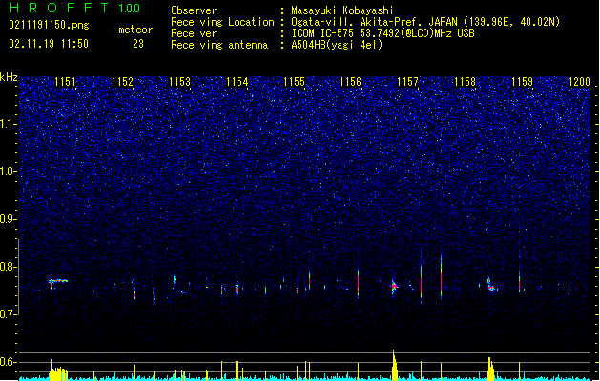Click the meteor count label
Image resolution: width=600 pixels, height=381 pixels.
(x=135, y=30)
